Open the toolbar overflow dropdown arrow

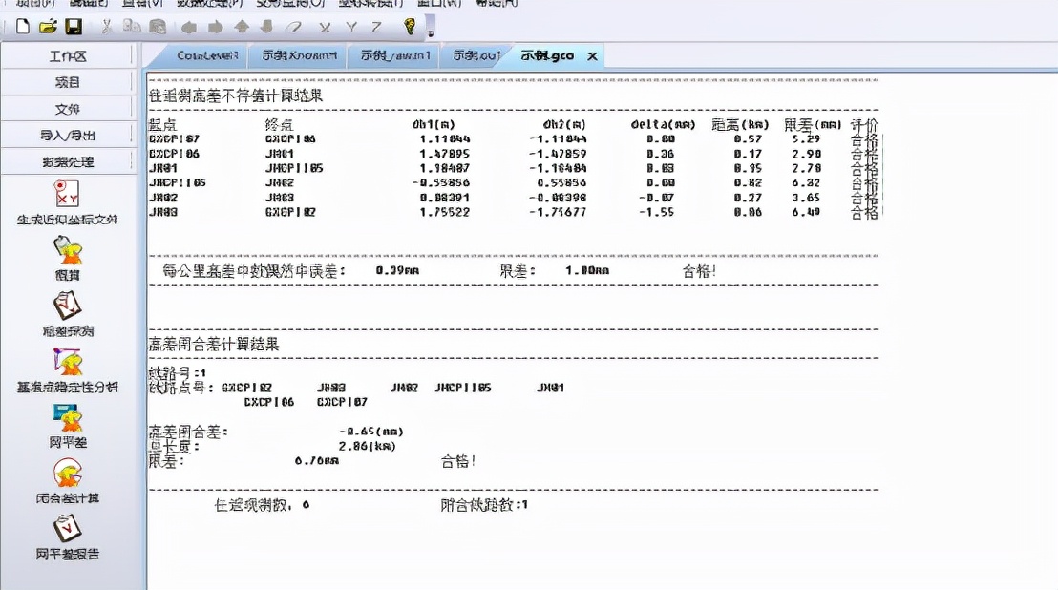430,35
